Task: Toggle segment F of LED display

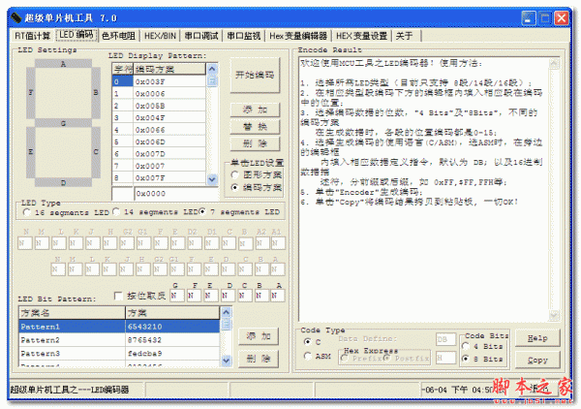Action: point(31,93)
